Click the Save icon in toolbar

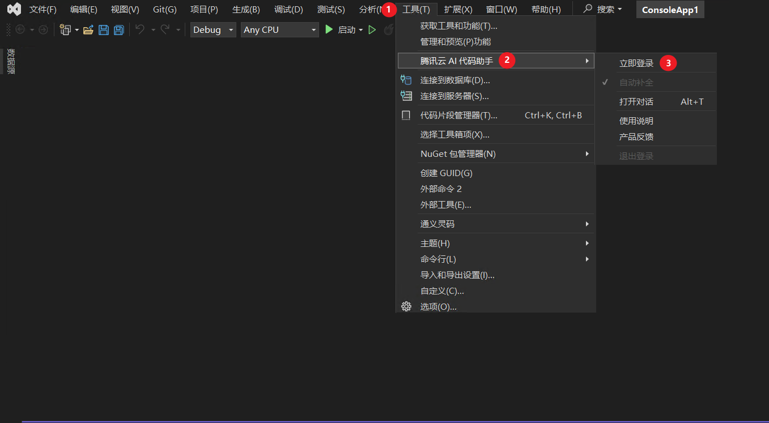click(x=104, y=30)
